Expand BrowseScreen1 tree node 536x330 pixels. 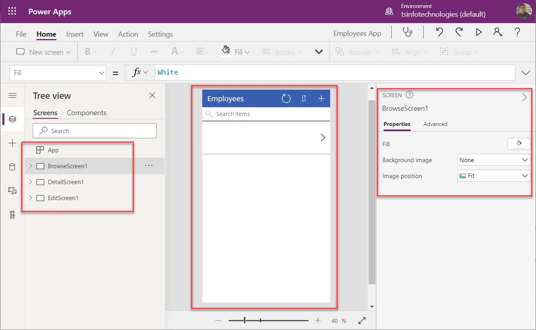[30, 166]
